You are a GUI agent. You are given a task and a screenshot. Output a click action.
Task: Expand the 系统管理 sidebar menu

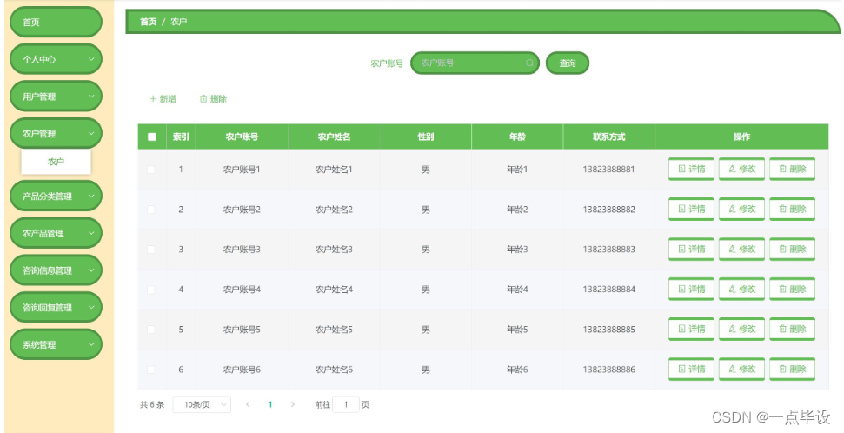[x=56, y=344]
